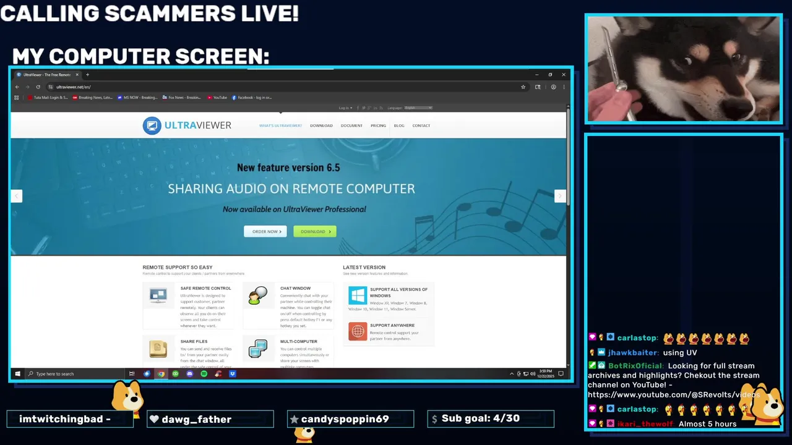The height and width of the screenshot is (445, 792).
Task: Open the Document menu item
Action: [x=351, y=125]
